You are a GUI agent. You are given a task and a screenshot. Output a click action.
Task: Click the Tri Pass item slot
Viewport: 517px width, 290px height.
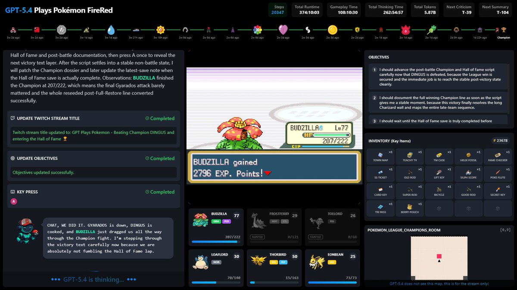[x=380, y=209]
